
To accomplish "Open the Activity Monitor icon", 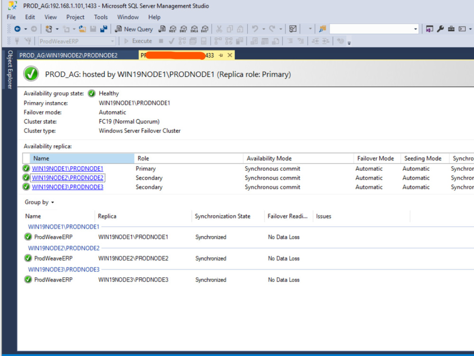I will [292, 29].
